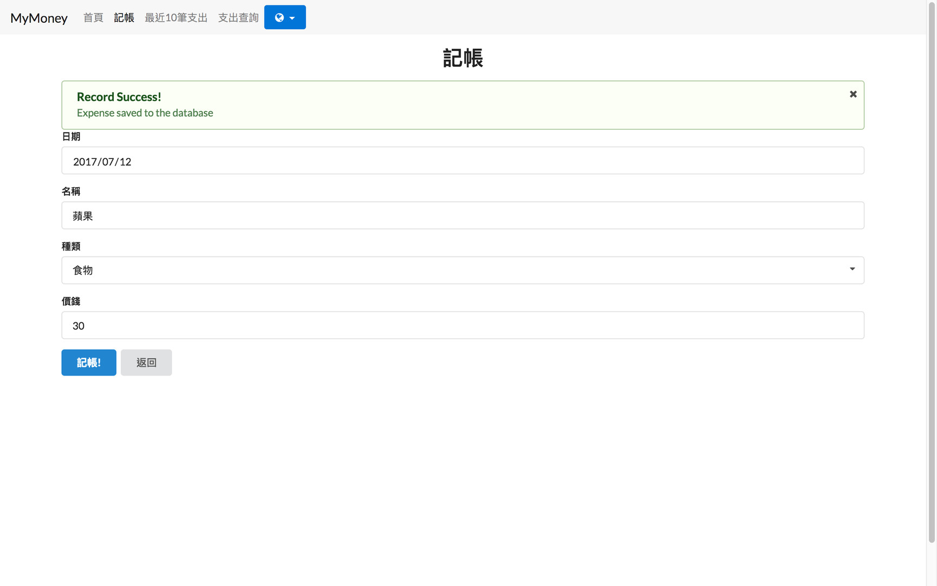The image size is (937, 586).
Task: Select the 記帳 navbar item
Action: [x=124, y=17]
